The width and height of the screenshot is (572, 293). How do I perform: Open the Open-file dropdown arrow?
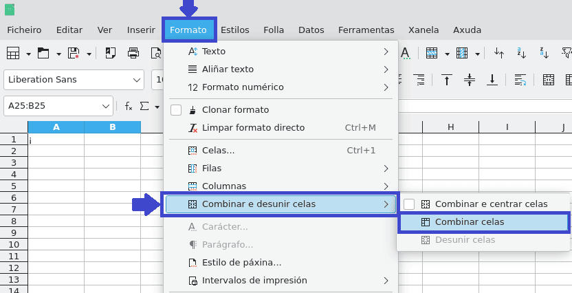[x=58, y=54]
